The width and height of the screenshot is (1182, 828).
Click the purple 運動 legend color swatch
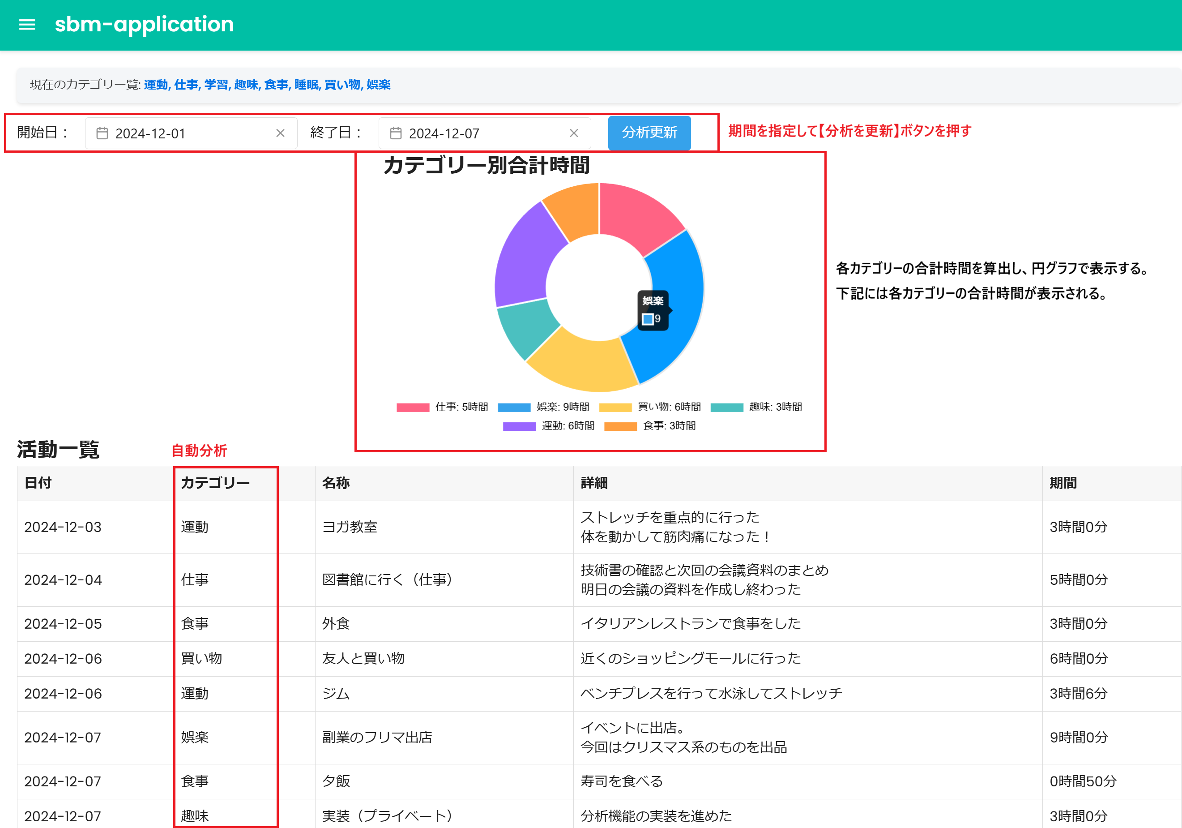[x=518, y=425]
